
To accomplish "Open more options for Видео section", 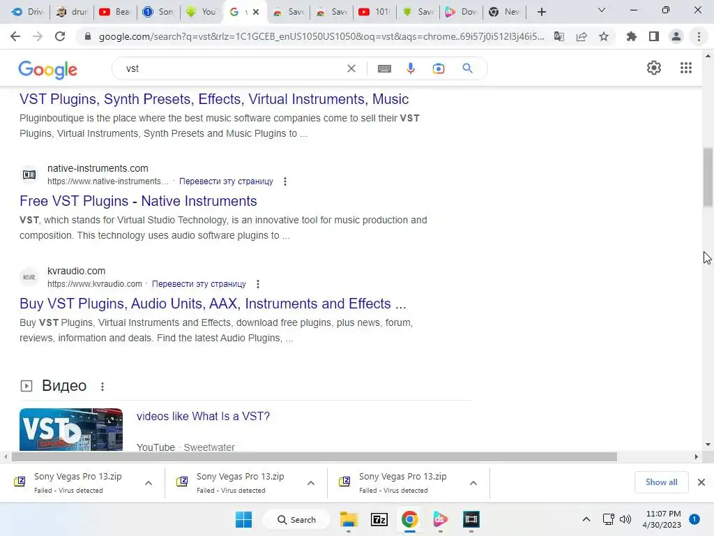I will (x=102, y=387).
